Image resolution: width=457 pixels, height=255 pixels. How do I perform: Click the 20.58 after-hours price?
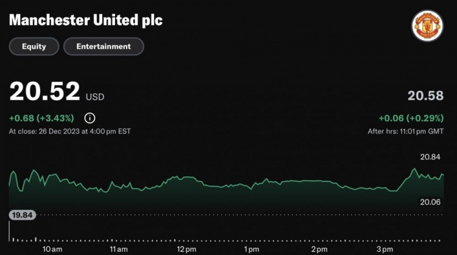point(425,96)
